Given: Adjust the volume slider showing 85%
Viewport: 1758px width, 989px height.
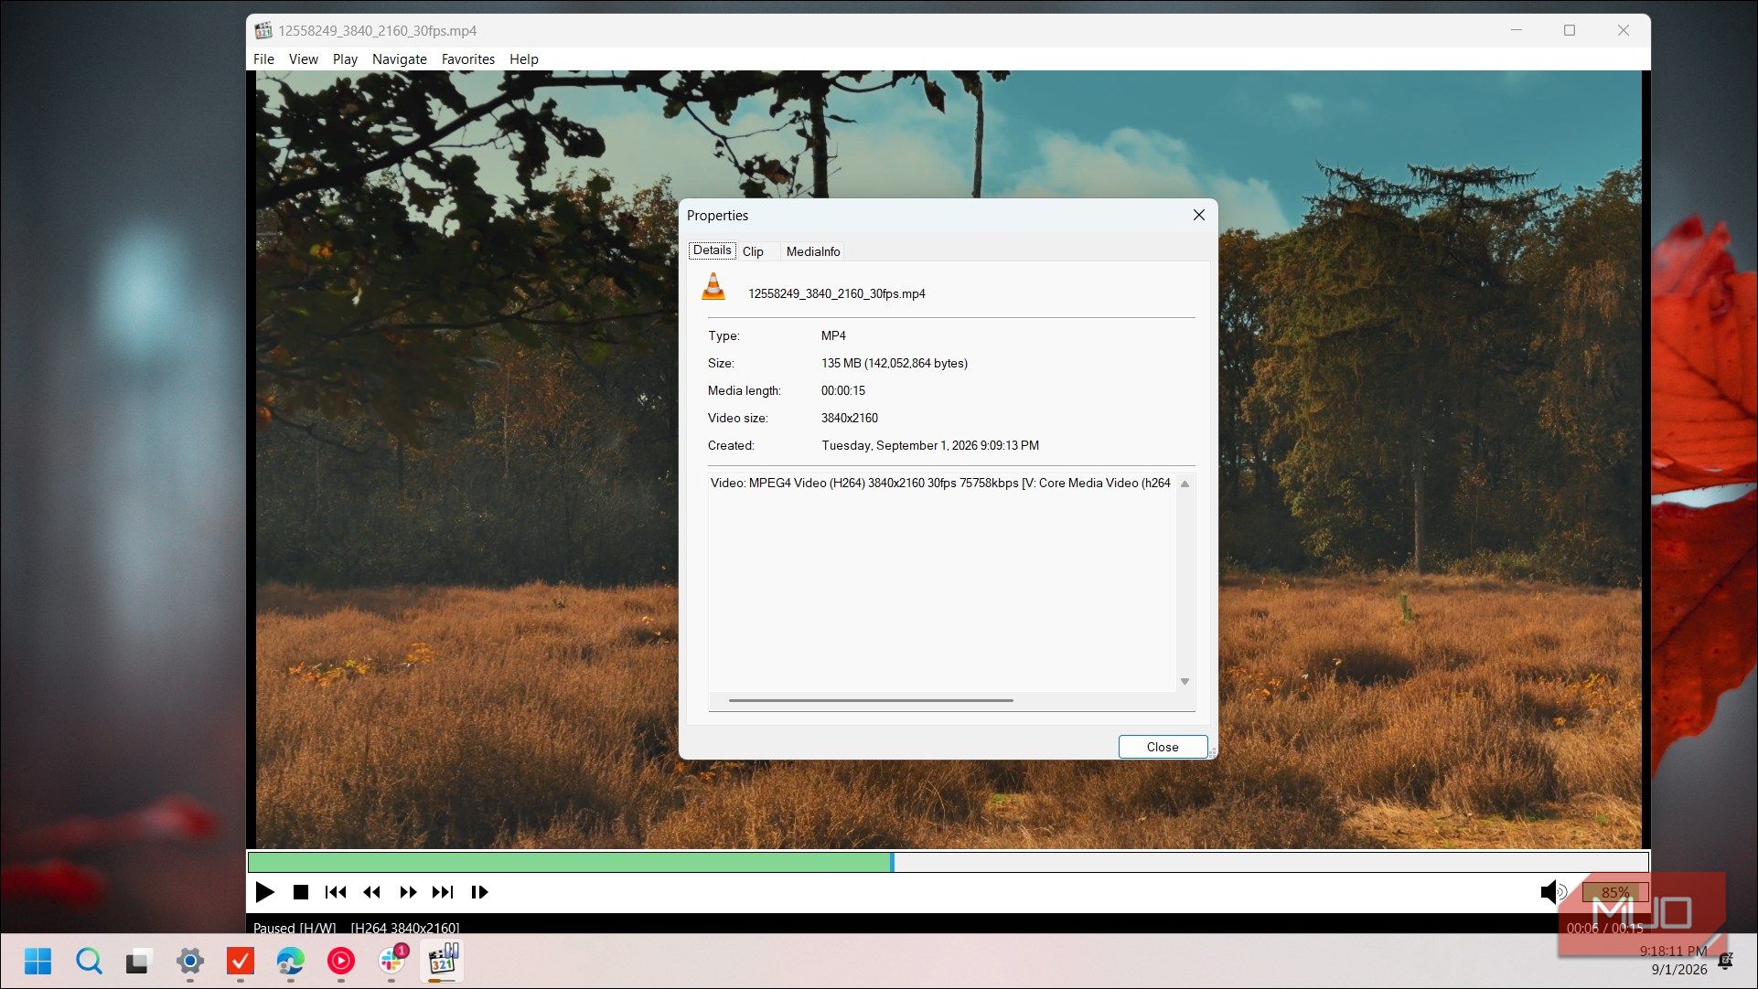Looking at the screenshot, I should (x=1615, y=892).
